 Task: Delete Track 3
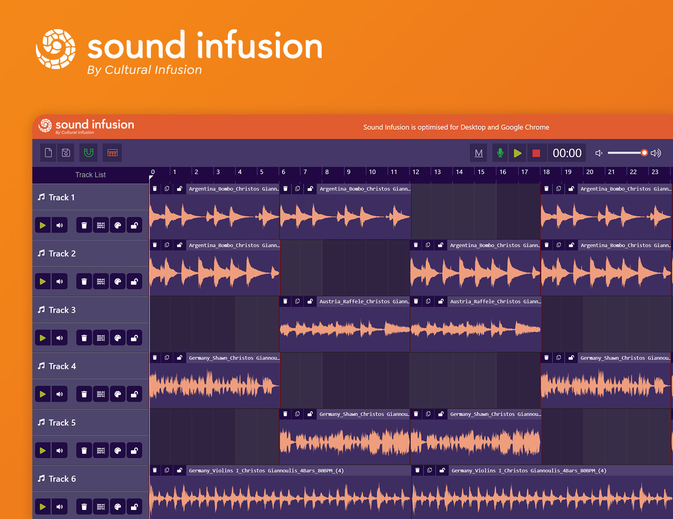click(84, 338)
